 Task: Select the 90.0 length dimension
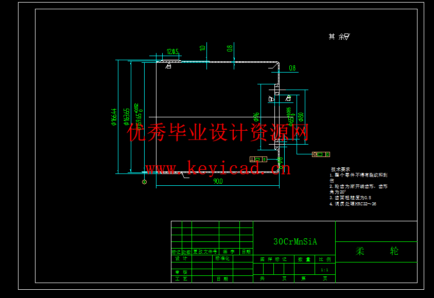click(x=218, y=181)
